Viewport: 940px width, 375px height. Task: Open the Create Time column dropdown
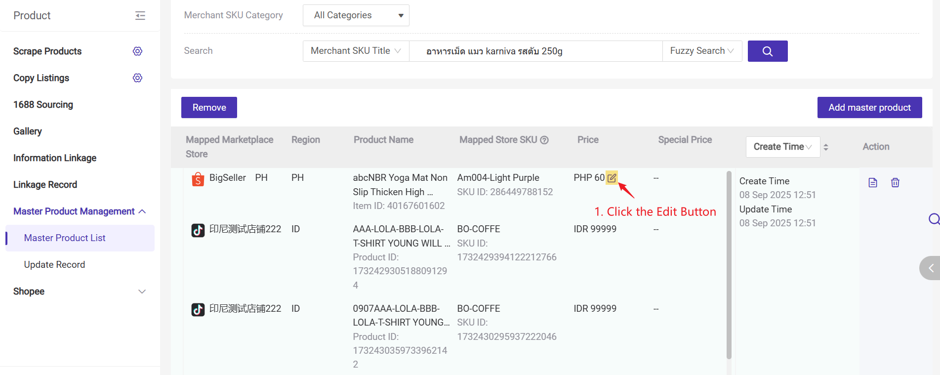783,147
